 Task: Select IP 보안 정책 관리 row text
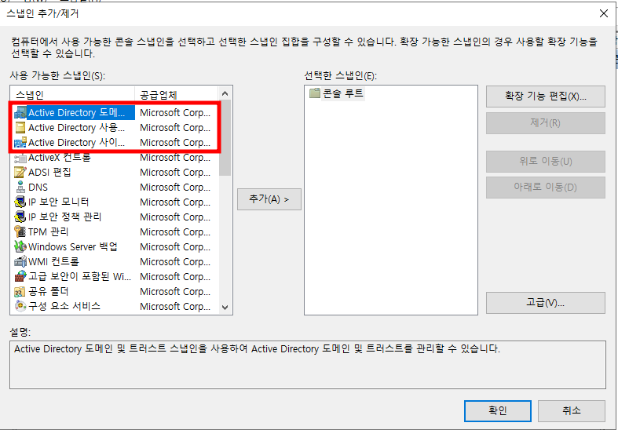tap(65, 217)
